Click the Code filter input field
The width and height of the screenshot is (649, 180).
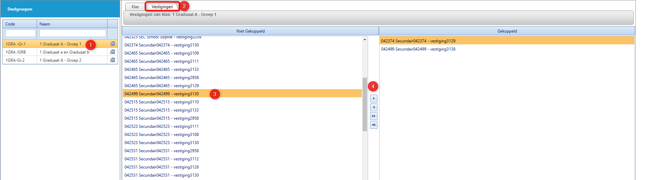click(20, 33)
